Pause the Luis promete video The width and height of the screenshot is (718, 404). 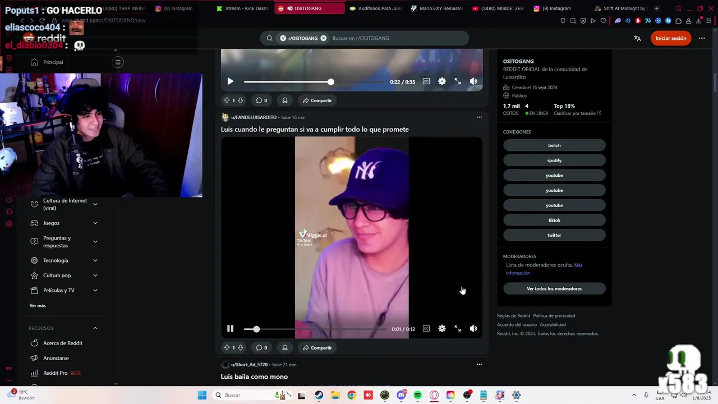point(230,329)
